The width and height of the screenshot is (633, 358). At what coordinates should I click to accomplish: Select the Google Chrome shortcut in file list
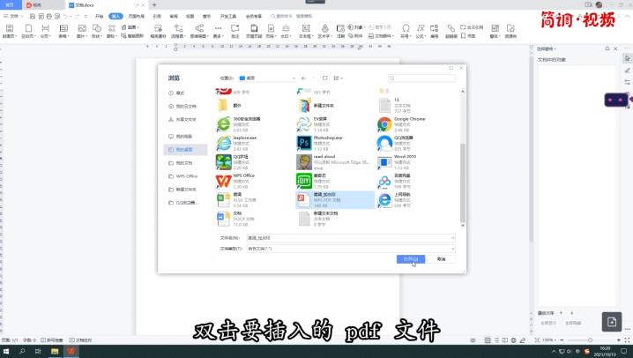pyautogui.click(x=384, y=123)
